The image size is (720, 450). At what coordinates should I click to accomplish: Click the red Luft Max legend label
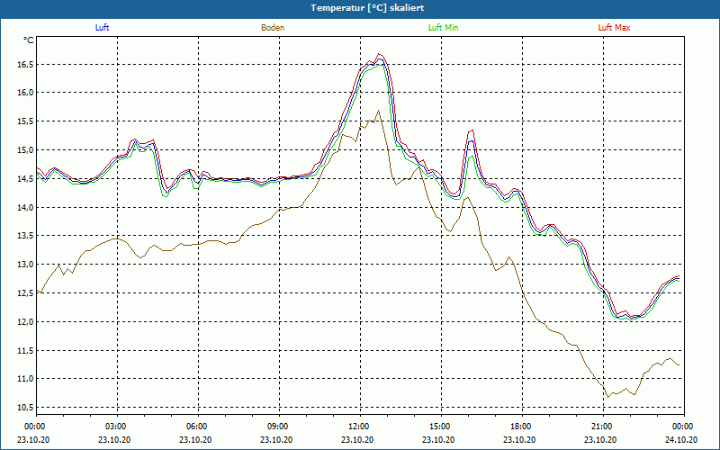click(x=614, y=28)
